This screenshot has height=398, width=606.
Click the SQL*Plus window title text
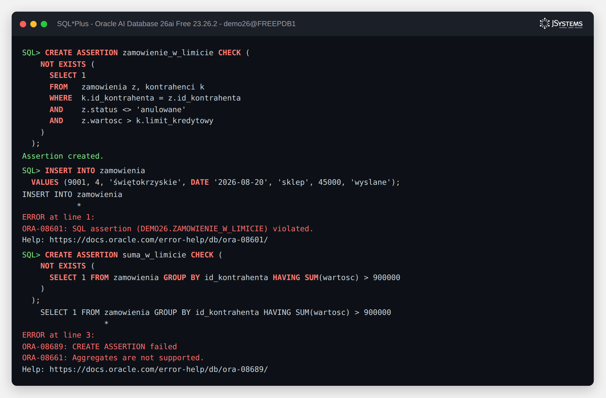176,24
